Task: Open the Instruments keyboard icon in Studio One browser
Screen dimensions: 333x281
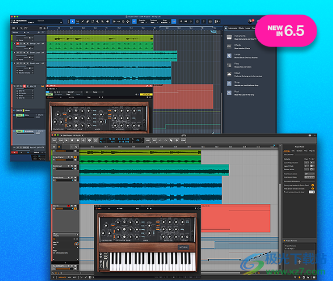Action: 229,37
